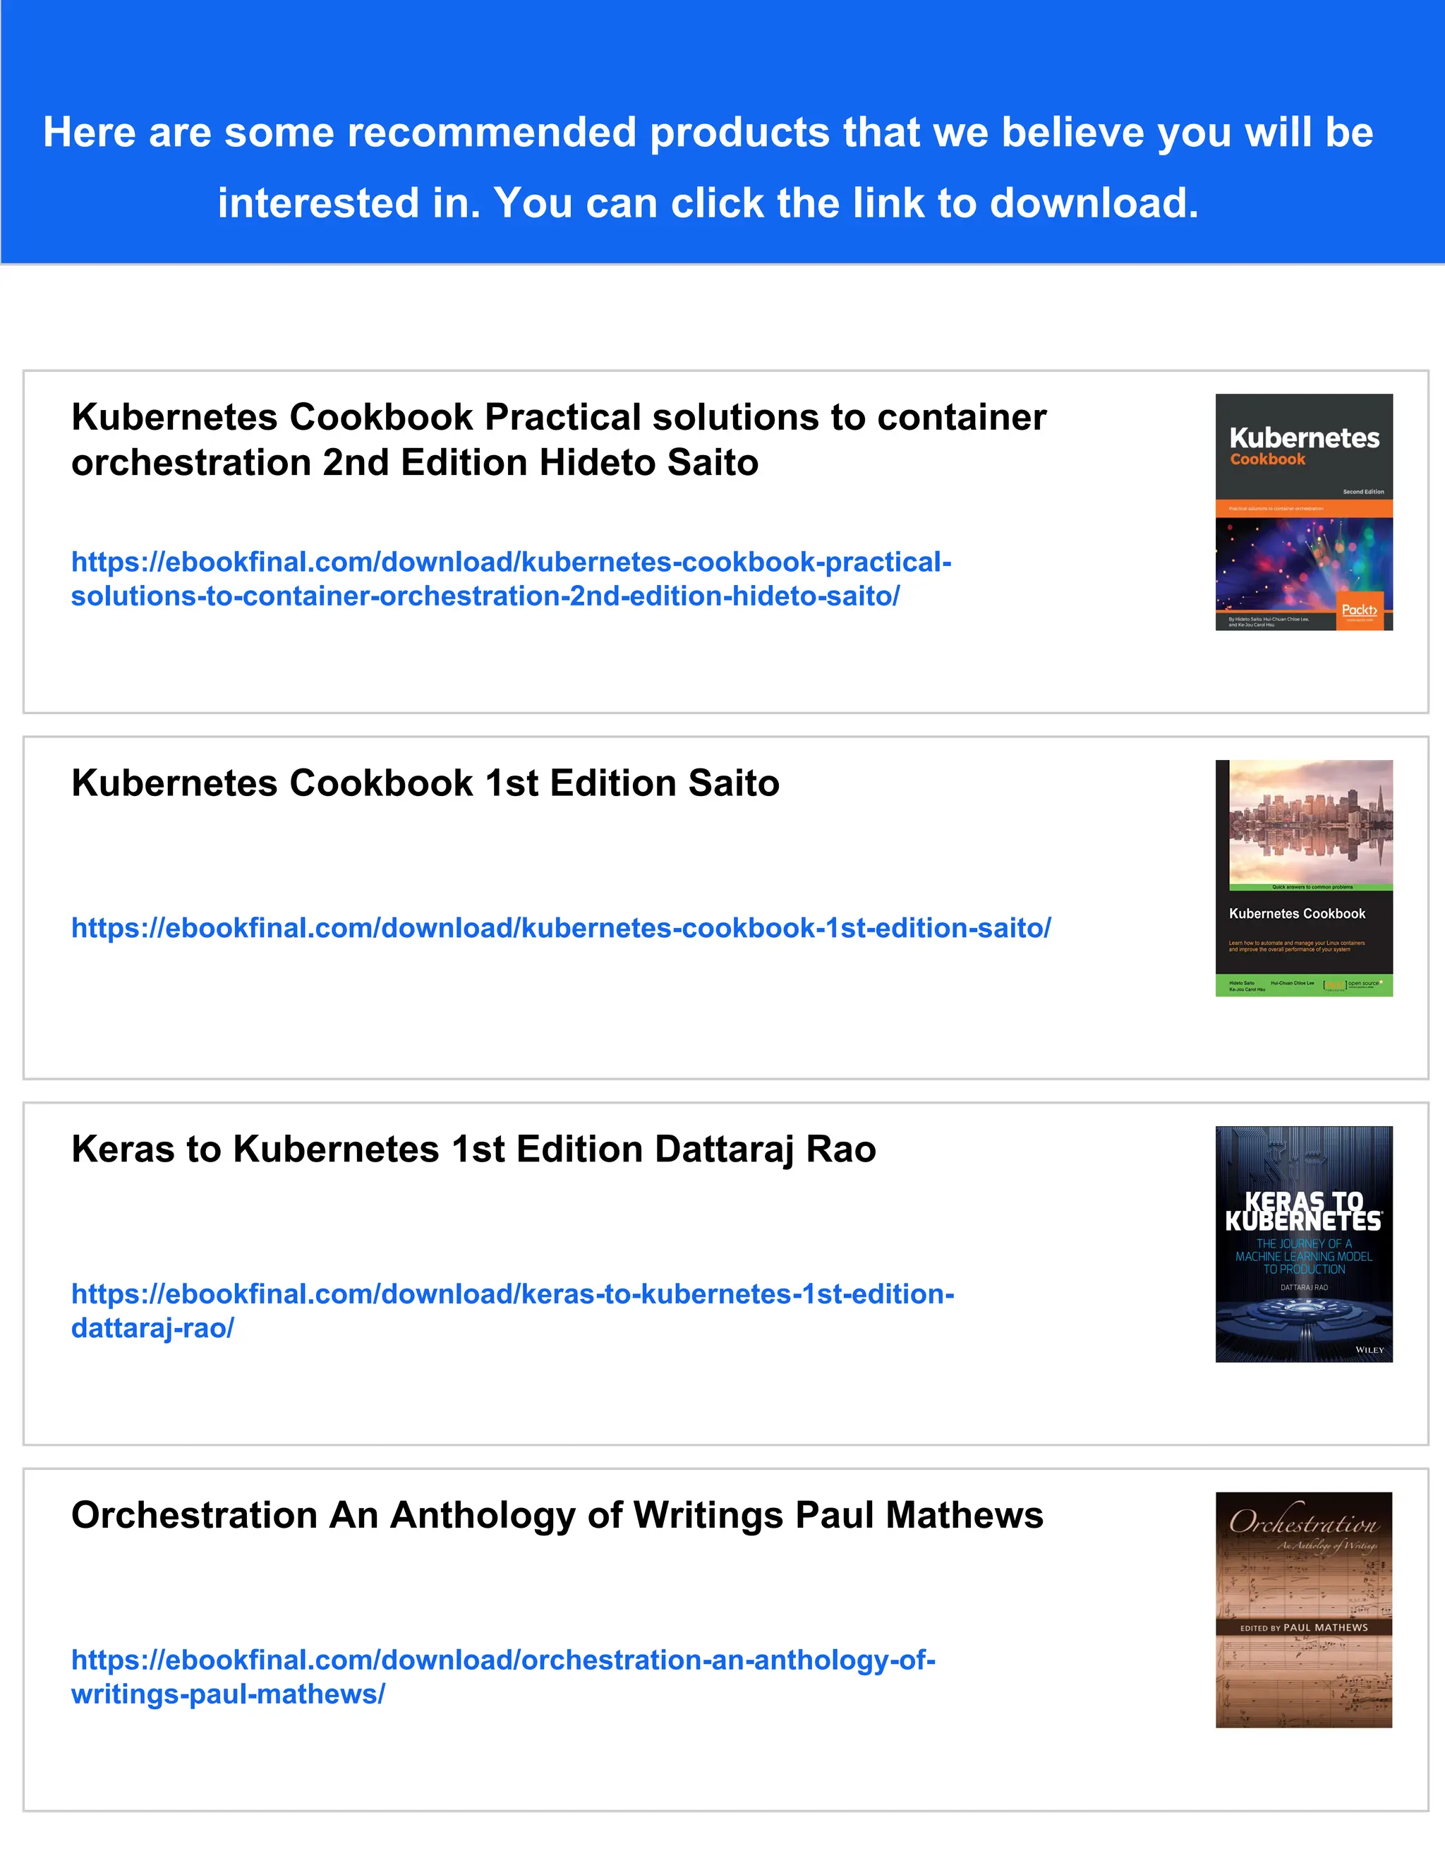1445x1870 pixels.
Task: Click the blue recommended products header banner
Action: [722, 132]
